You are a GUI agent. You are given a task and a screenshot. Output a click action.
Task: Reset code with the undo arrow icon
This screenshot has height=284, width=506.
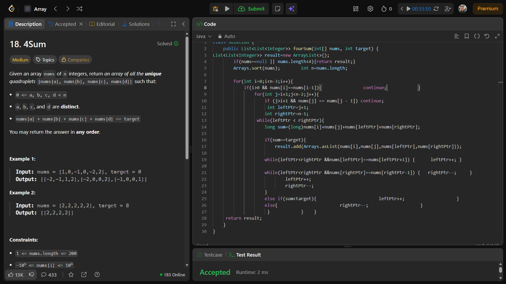(487, 36)
